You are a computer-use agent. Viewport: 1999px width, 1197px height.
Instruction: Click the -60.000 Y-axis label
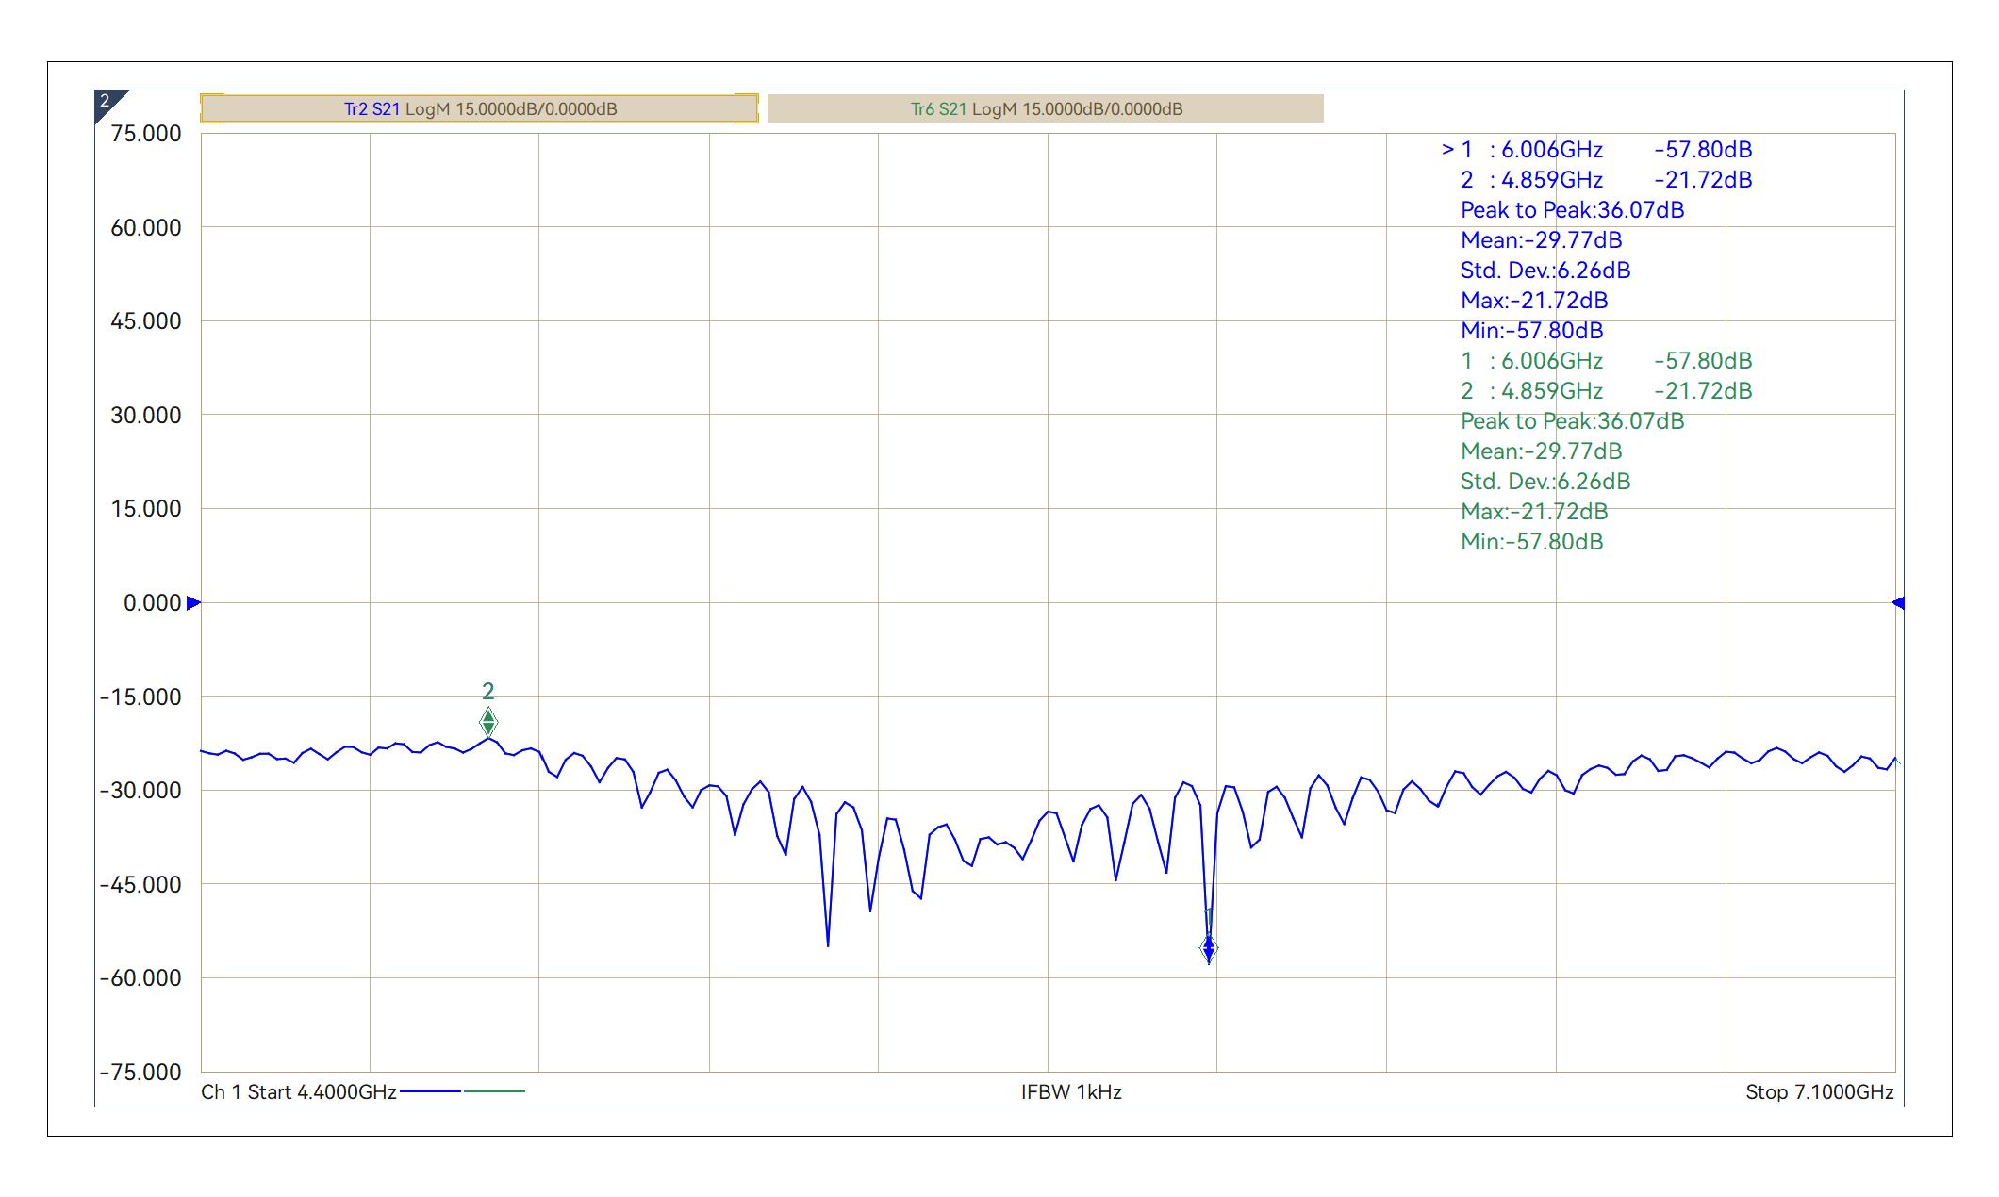pyautogui.click(x=140, y=977)
